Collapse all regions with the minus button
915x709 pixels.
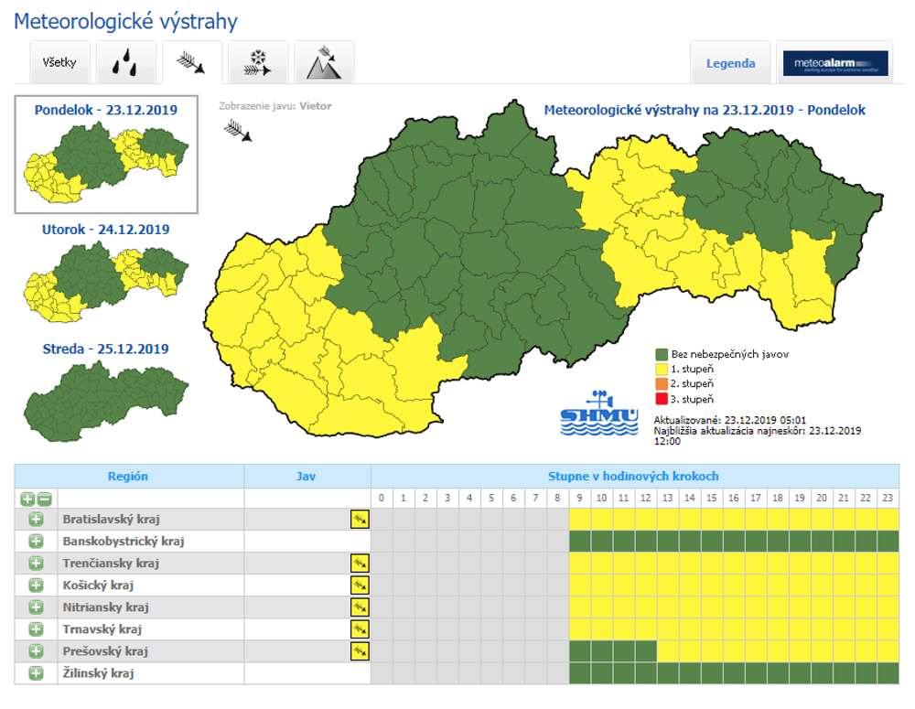44,499
